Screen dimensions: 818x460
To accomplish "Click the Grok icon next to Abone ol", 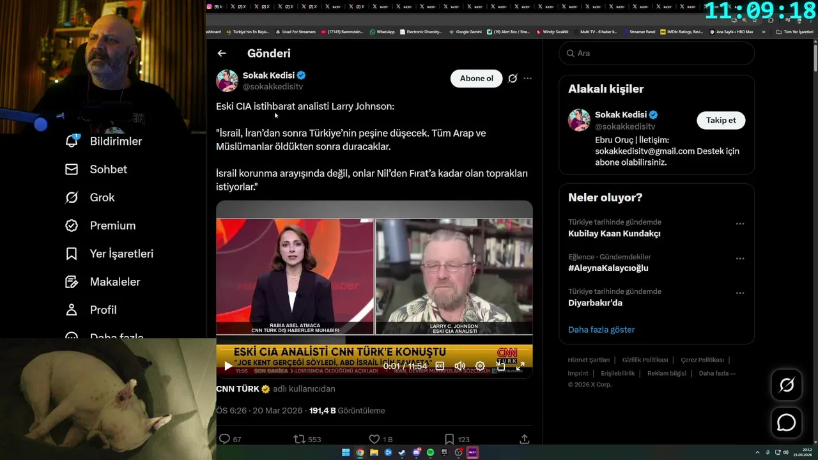I will 513,79.
